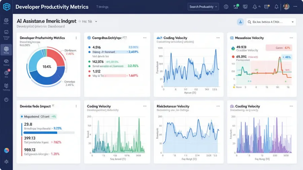The height and width of the screenshot is (170, 303).
Task: Click the 69,892 velocity value
Action: [x=241, y=57]
